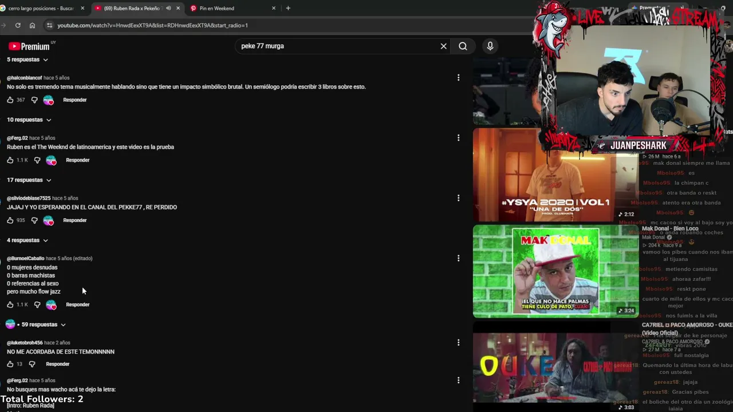The height and width of the screenshot is (412, 733).
Task: Open options menu for @luketobroh456 comment
Action: tap(458, 342)
